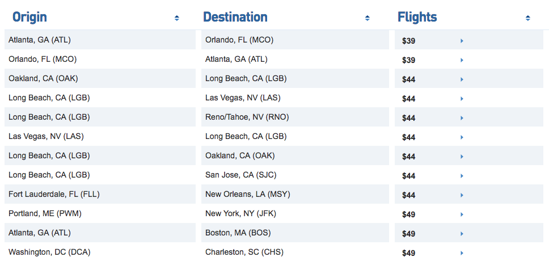
Task: Select the $44 Las Vegas to Long Beach fare
Action: 408,137
